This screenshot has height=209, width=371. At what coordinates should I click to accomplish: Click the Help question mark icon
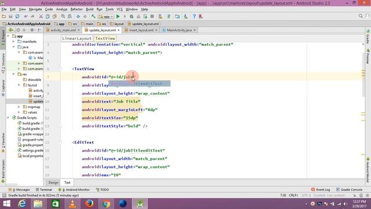194,16
